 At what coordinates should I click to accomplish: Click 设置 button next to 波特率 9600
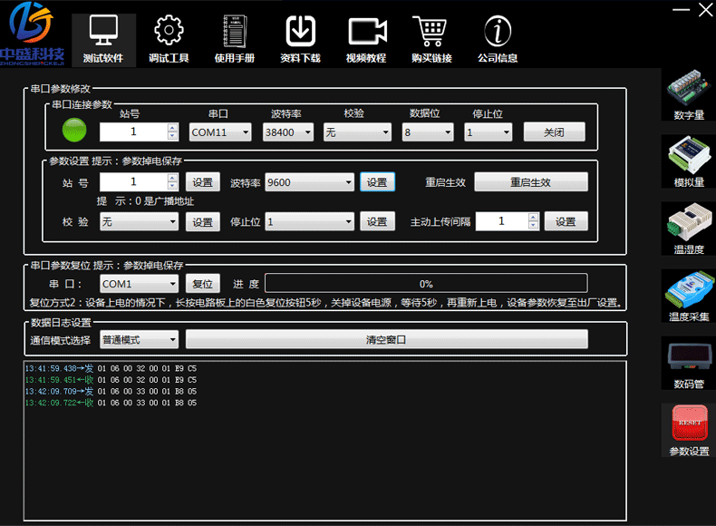click(377, 182)
